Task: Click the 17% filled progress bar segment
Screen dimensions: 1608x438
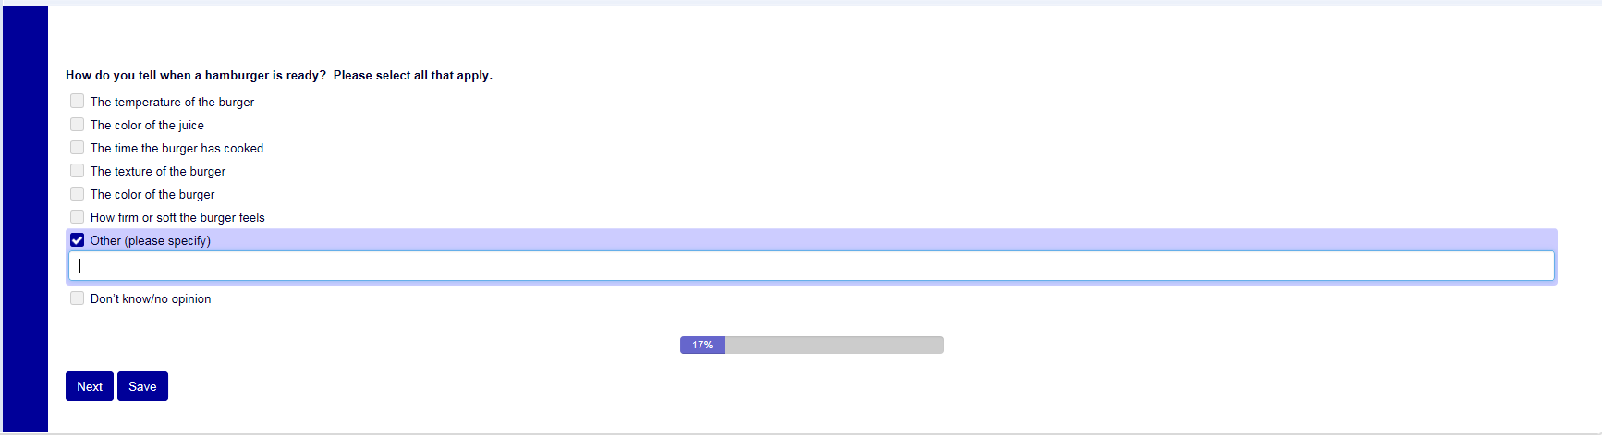Action: (x=702, y=346)
